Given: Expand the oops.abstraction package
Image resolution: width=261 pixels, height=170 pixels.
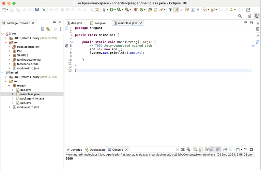Looking at the screenshot, I should coord(9,47).
